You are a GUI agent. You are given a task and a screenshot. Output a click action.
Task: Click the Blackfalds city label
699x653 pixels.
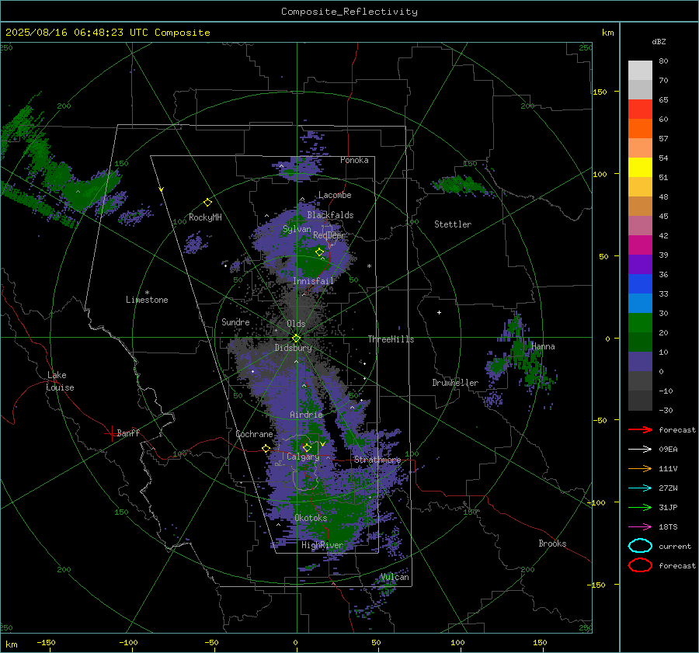tap(330, 215)
